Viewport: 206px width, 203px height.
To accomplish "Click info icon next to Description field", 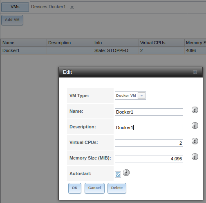I will 195,125.
